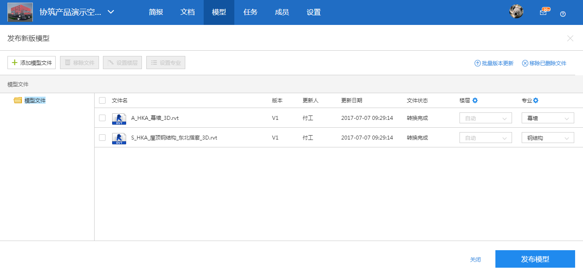Check the checkbox for A_HKA_幕墙_3D.rvt
This screenshot has height=276, width=583.
102,118
